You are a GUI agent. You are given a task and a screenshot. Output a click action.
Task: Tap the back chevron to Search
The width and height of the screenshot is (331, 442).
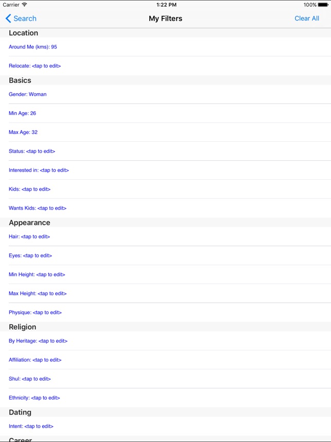pyautogui.click(x=8, y=19)
